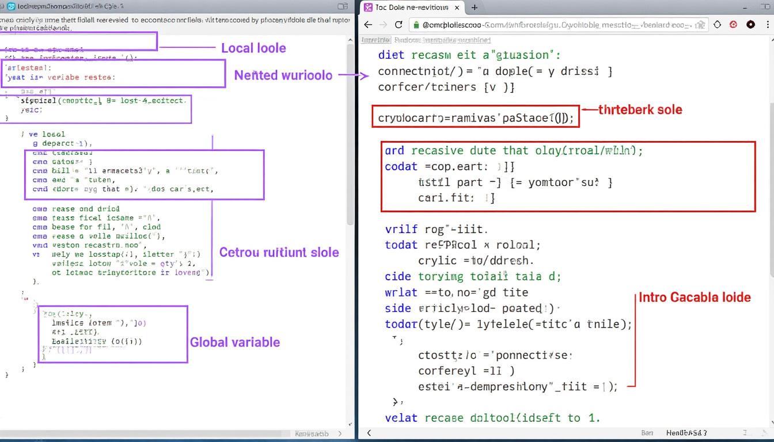774x442 pixels.
Task: Click the Kmrlikwdb link at bottom left
Action: 313,433
